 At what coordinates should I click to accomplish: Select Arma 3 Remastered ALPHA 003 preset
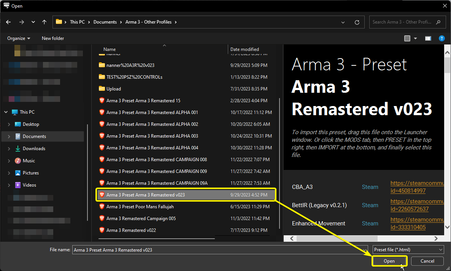click(152, 136)
